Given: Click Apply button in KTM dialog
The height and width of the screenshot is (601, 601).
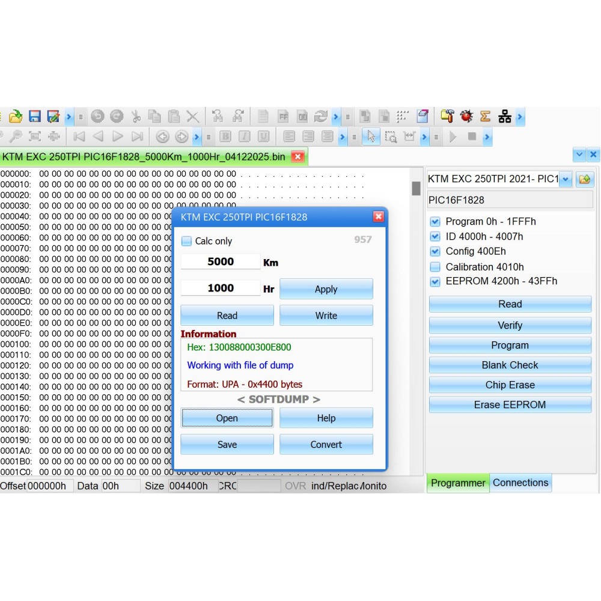Looking at the screenshot, I should [326, 288].
